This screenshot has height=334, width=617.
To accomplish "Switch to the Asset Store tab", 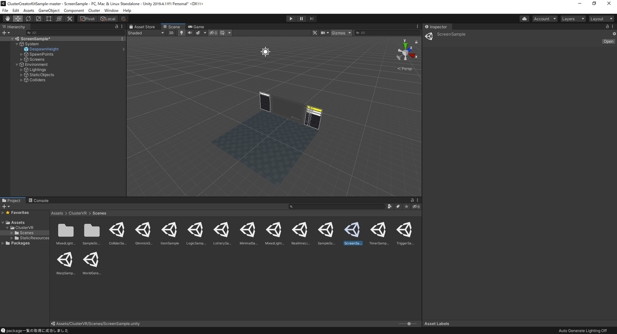I will [x=142, y=27].
